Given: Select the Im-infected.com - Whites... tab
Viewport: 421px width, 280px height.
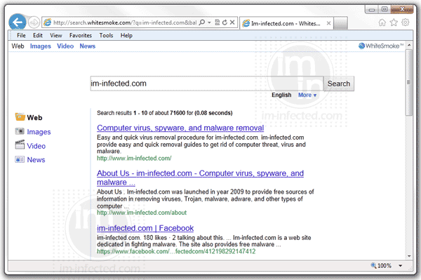Looking at the screenshot, I should click(x=286, y=23).
